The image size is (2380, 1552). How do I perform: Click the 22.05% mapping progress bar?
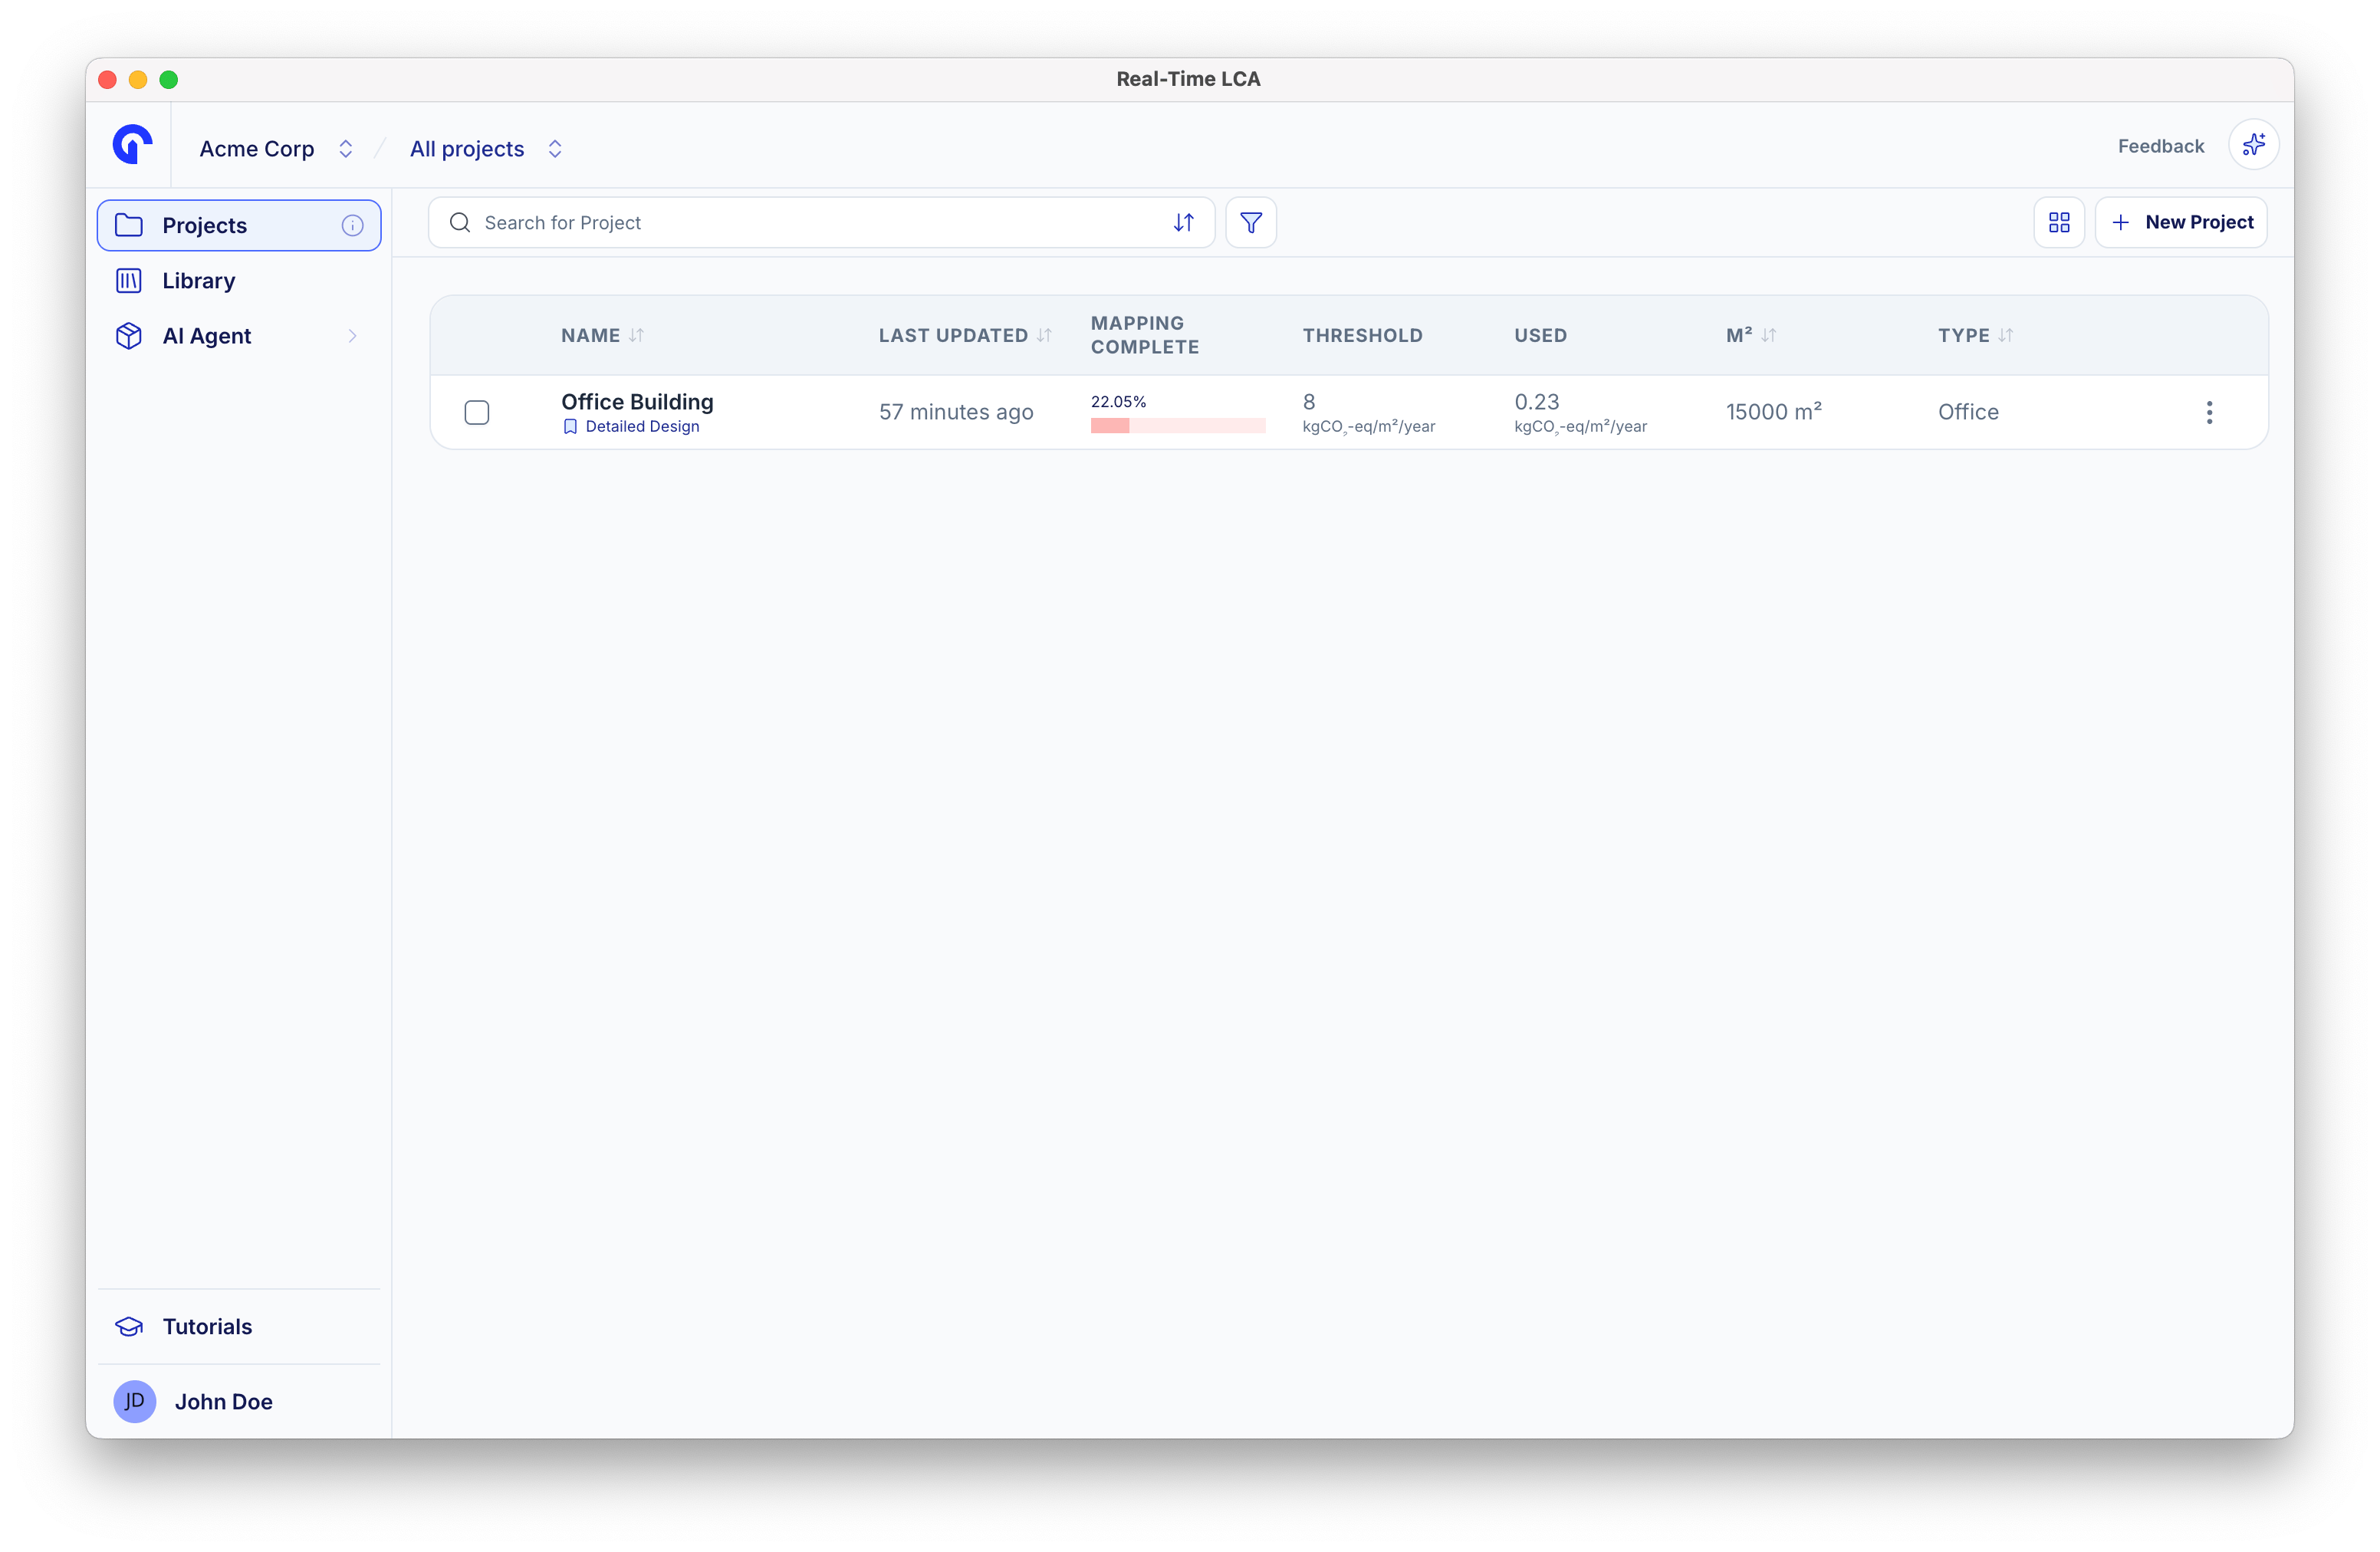[1178, 426]
